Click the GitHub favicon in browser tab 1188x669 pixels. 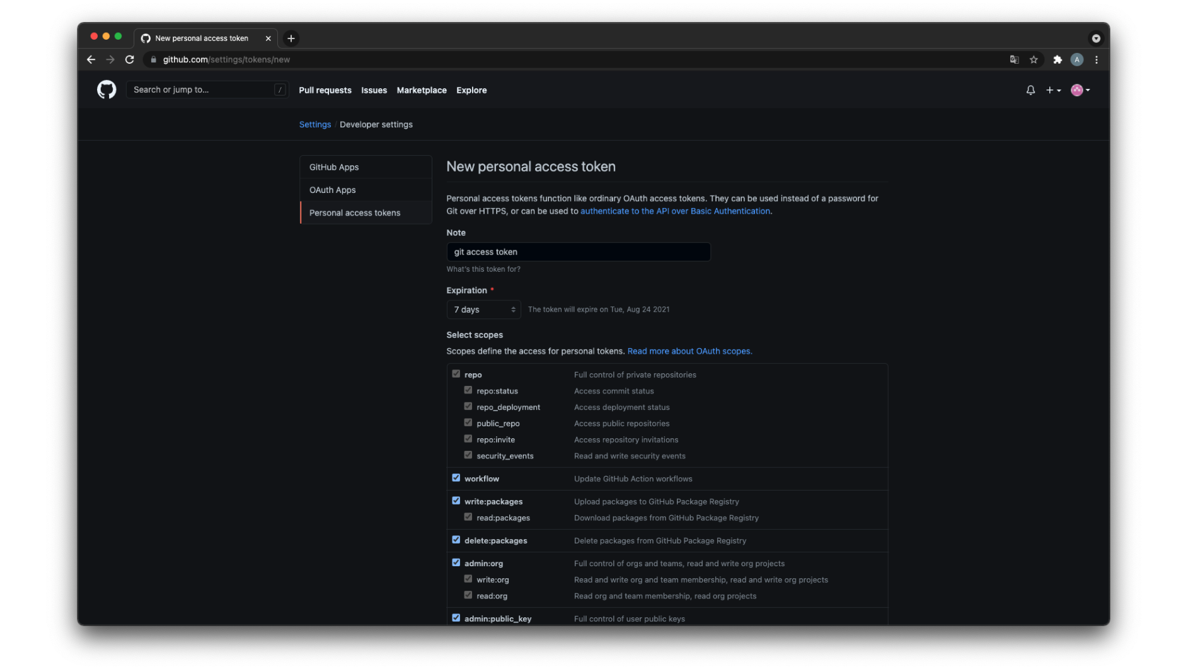[146, 38]
